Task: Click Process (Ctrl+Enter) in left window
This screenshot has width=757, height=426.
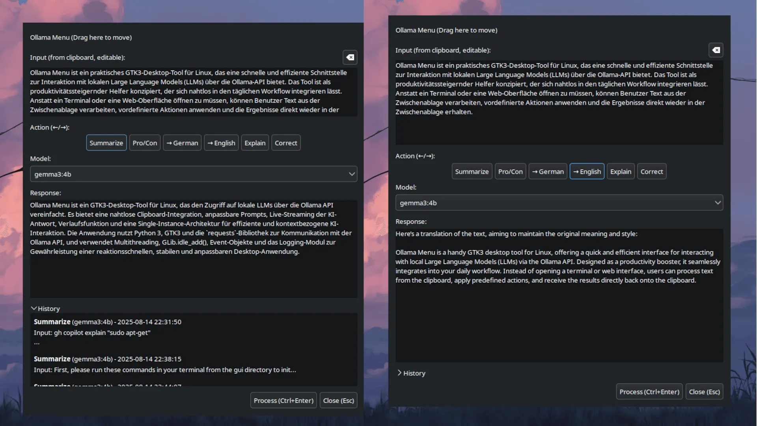Action: point(283,400)
